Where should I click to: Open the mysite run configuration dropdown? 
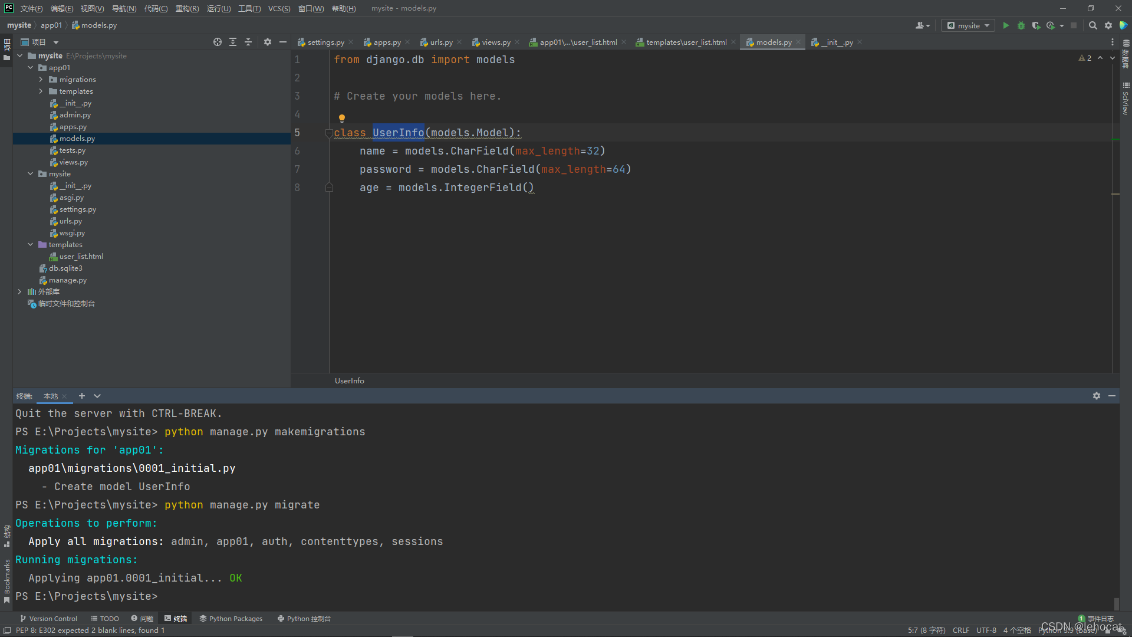[x=968, y=25]
